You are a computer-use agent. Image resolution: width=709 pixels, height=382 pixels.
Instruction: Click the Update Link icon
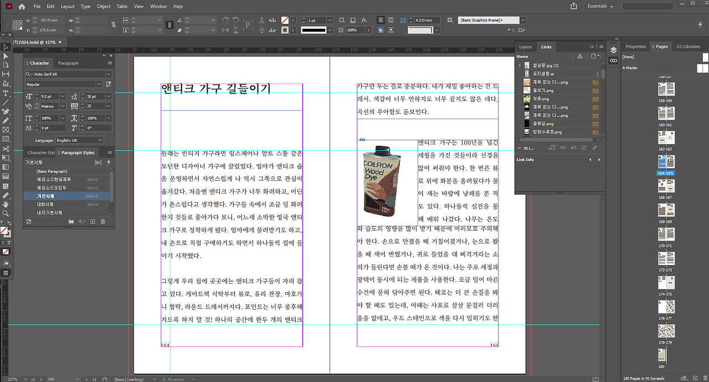[x=583, y=147]
